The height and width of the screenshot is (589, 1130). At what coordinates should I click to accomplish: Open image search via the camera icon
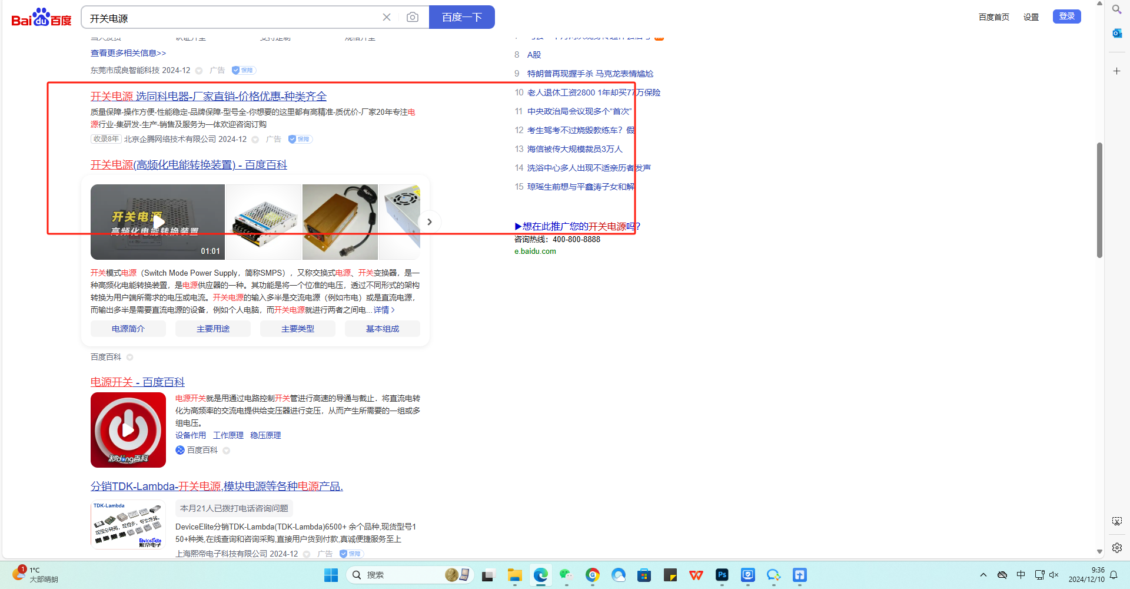413,17
